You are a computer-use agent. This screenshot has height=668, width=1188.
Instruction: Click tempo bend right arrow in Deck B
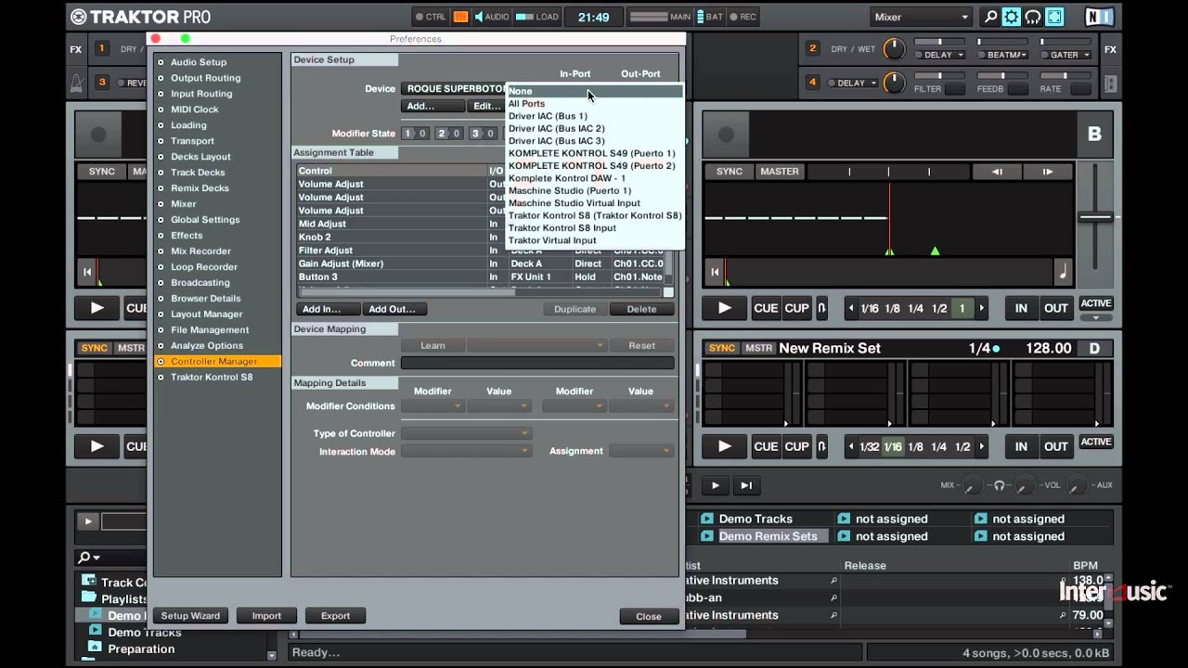click(1048, 172)
